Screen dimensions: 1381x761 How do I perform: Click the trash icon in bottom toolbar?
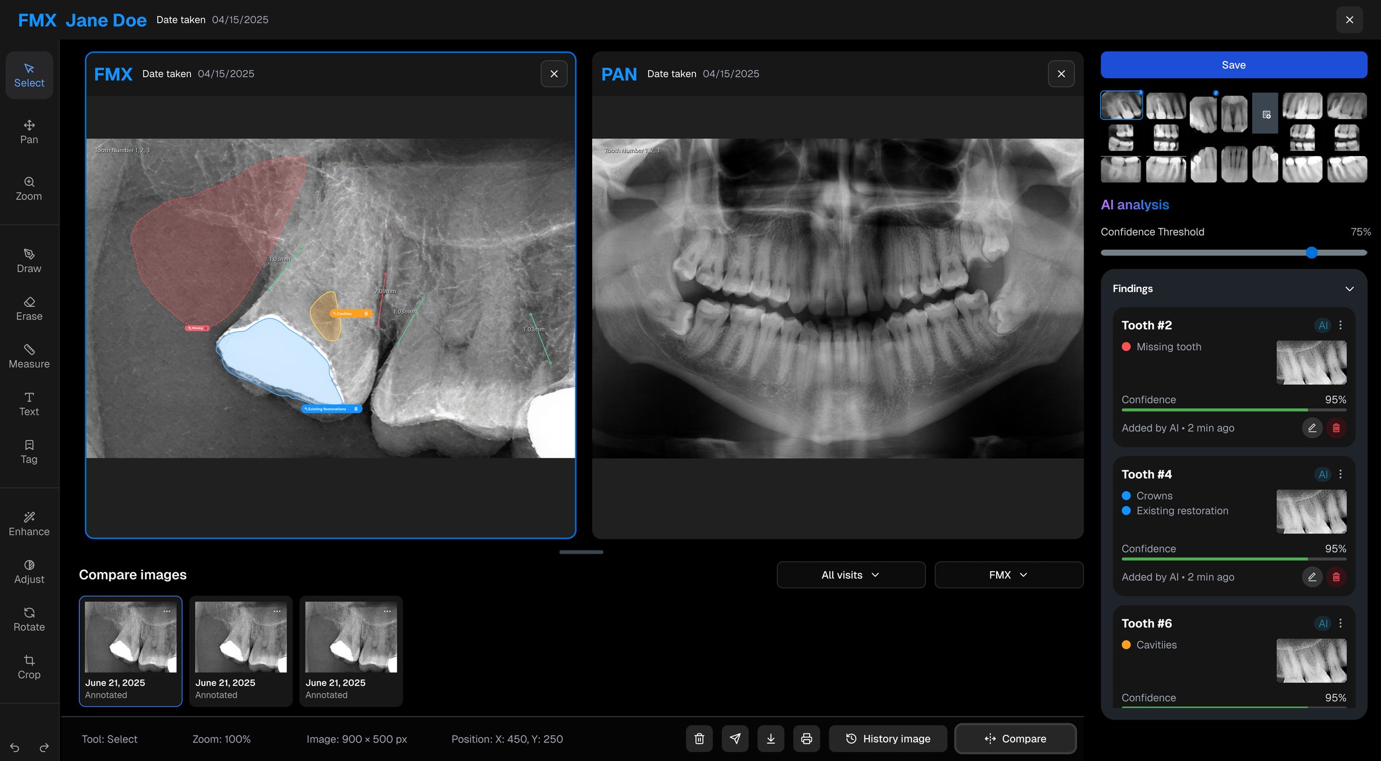point(699,739)
